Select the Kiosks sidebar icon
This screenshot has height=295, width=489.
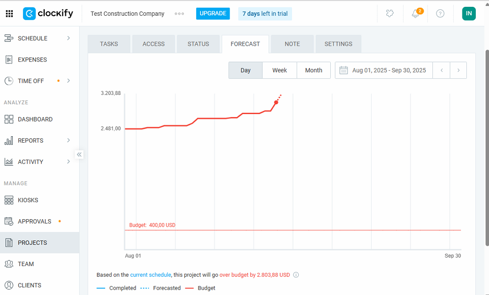point(8,200)
